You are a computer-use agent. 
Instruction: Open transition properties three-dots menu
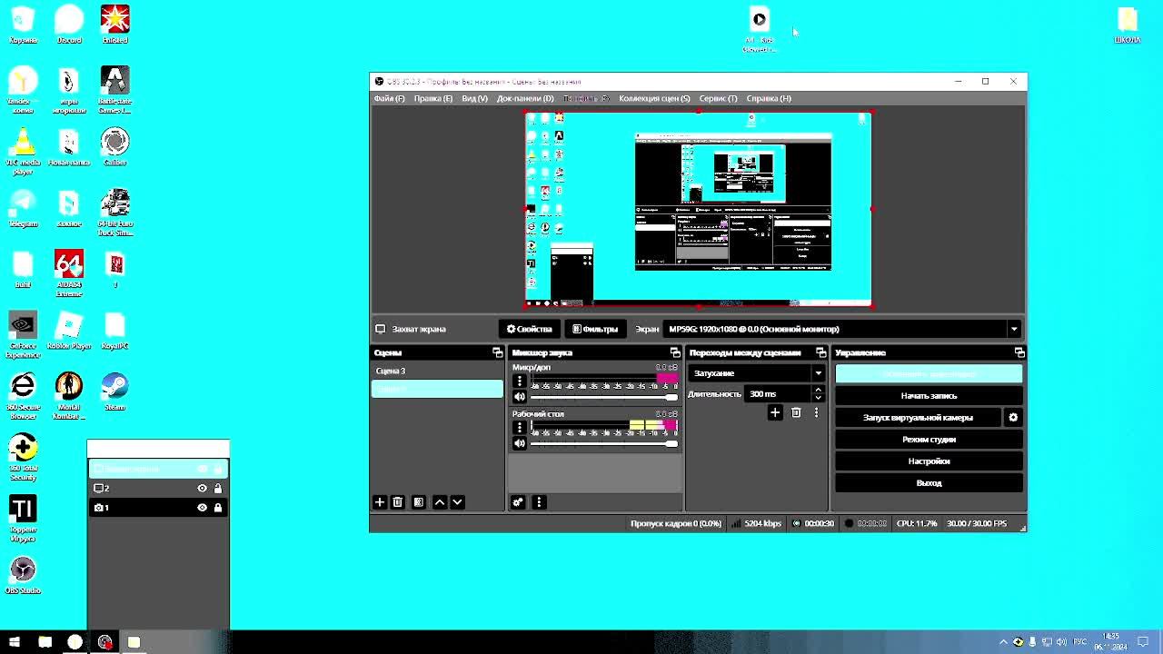(816, 413)
